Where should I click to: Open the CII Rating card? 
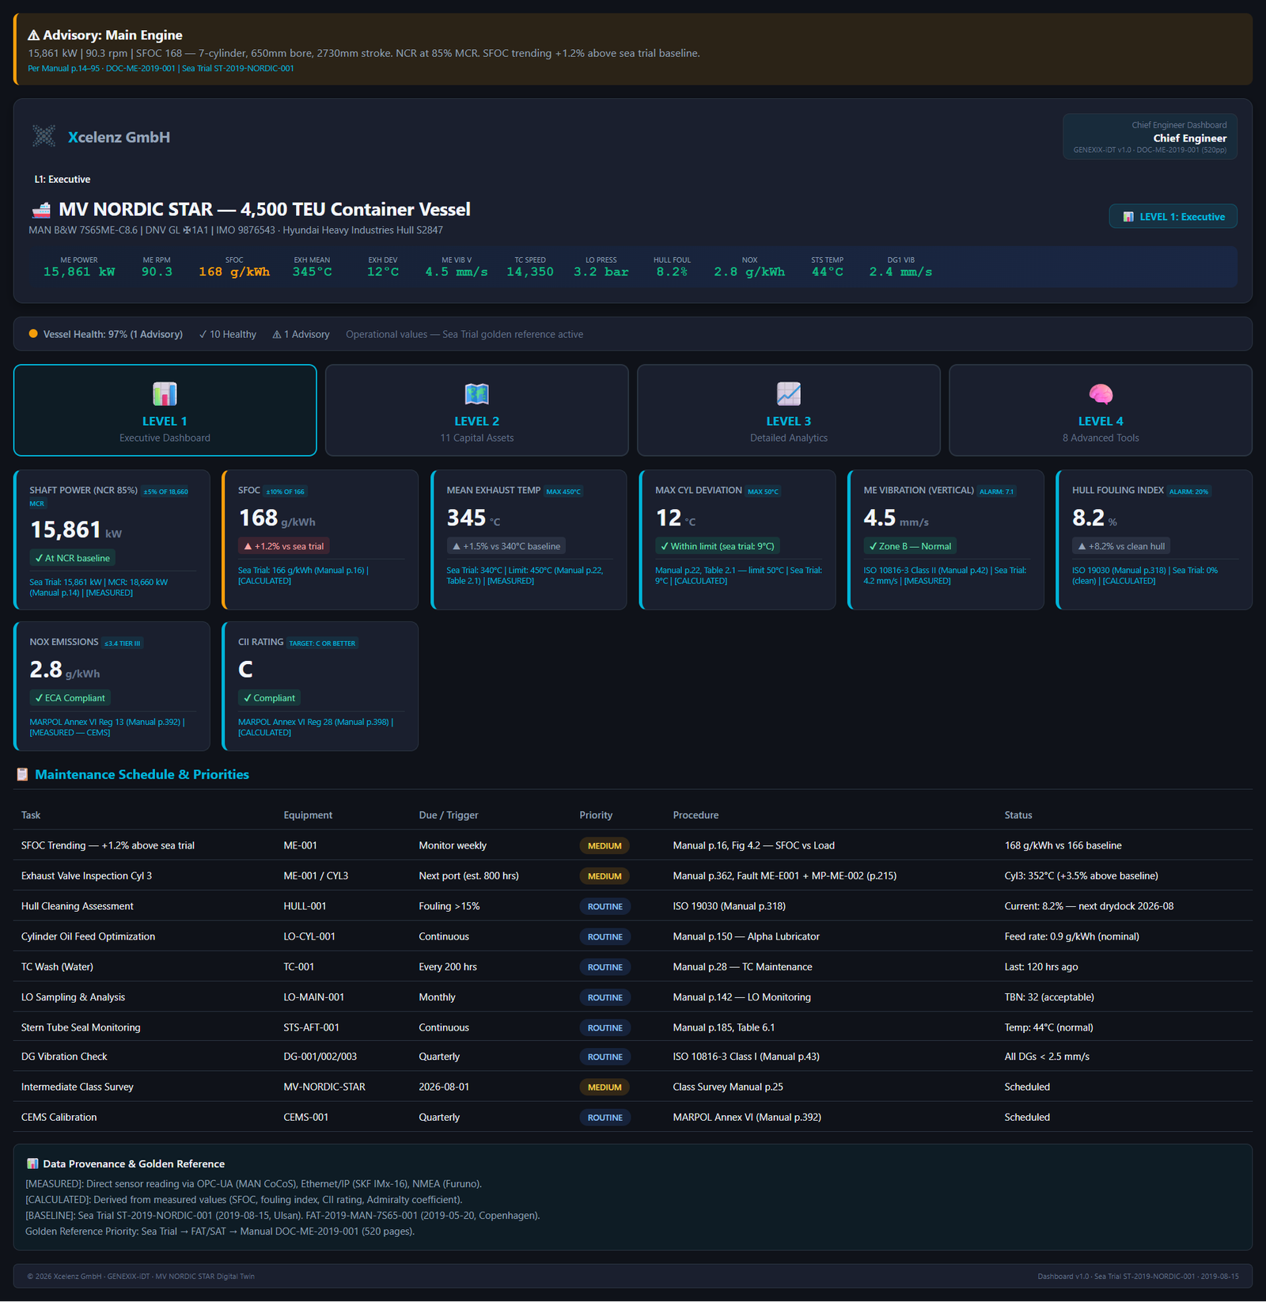click(320, 685)
